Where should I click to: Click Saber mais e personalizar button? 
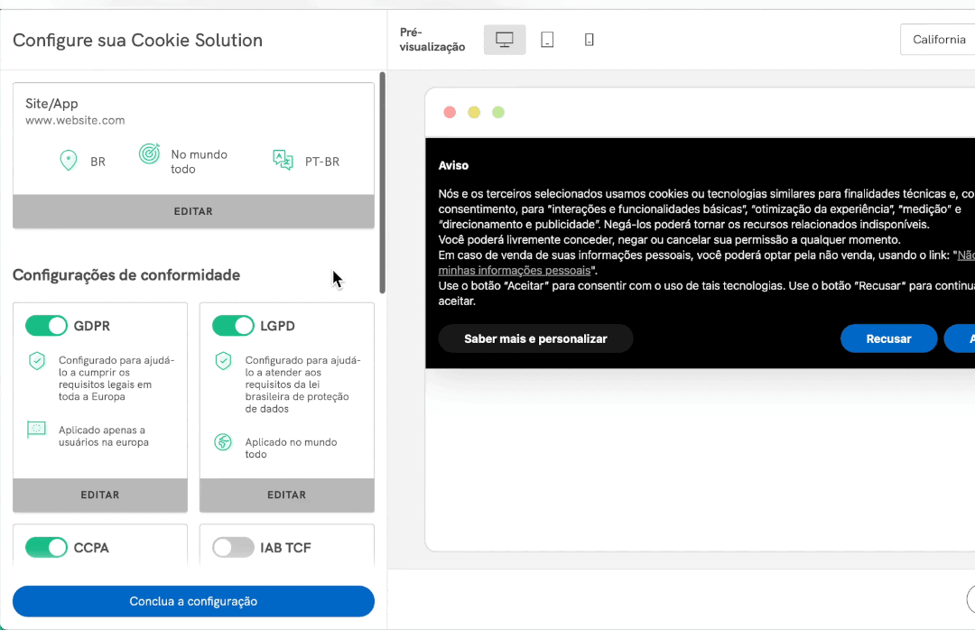coord(535,338)
